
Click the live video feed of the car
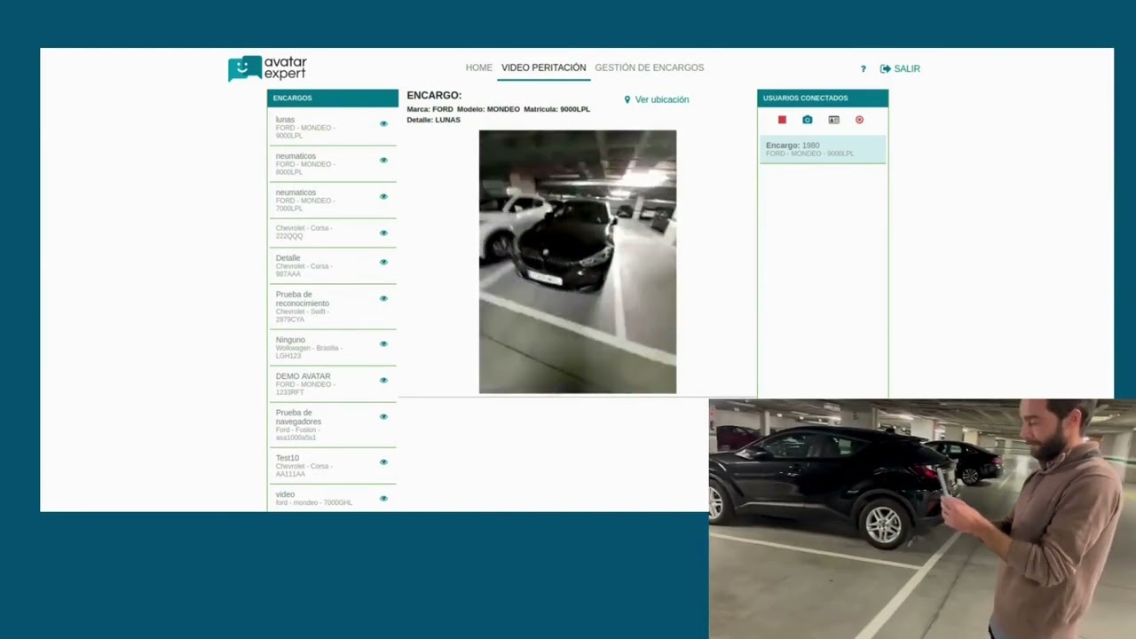point(578,262)
